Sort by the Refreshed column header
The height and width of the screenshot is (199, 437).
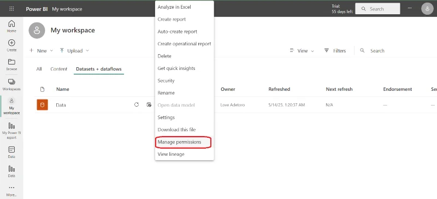(x=279, y=89)
